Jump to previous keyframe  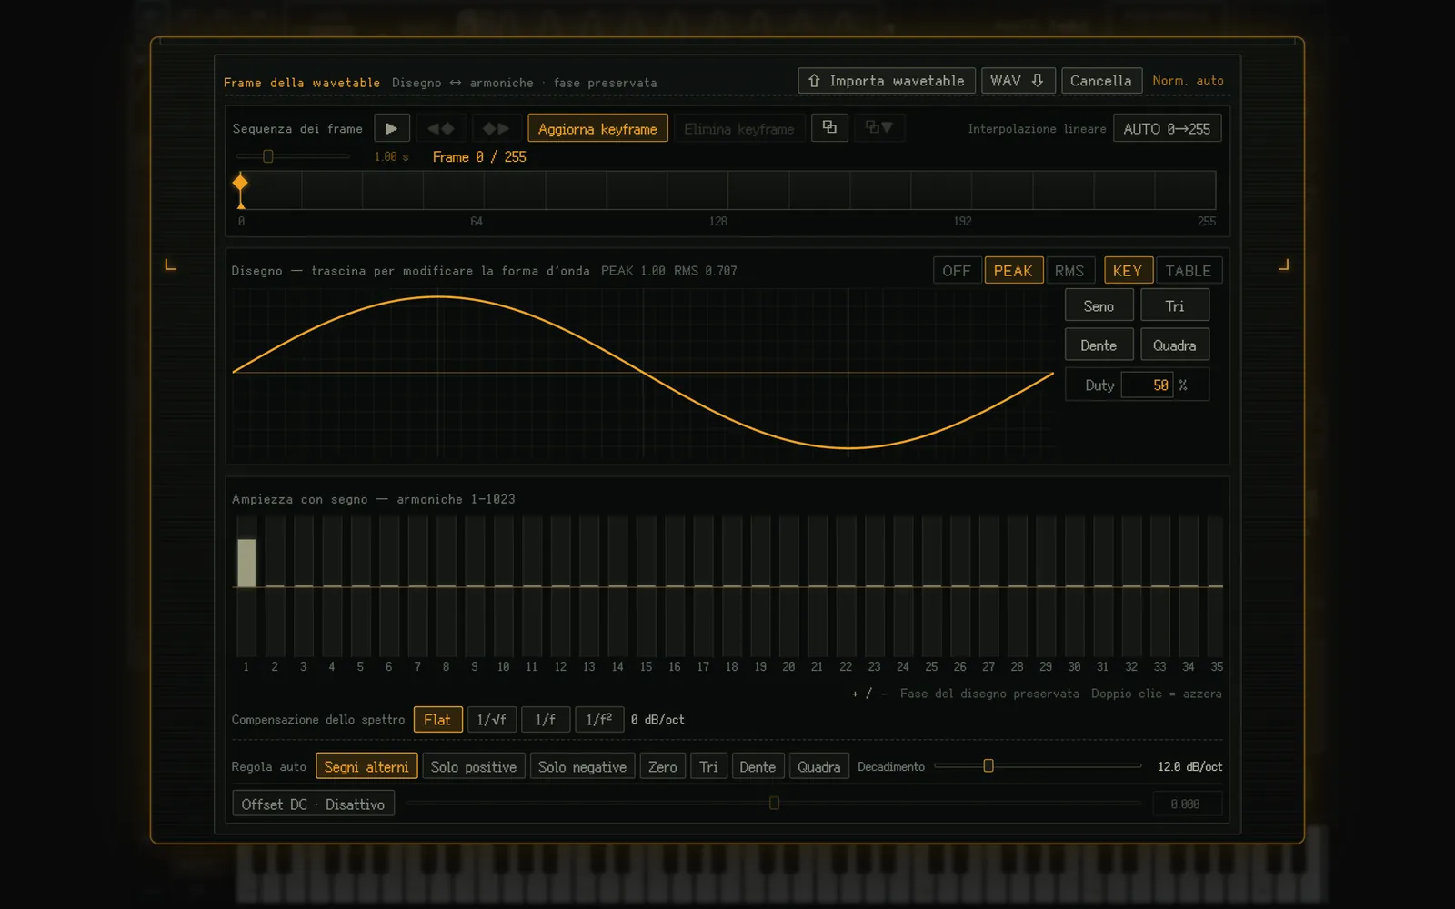click(x=441, y=128)
